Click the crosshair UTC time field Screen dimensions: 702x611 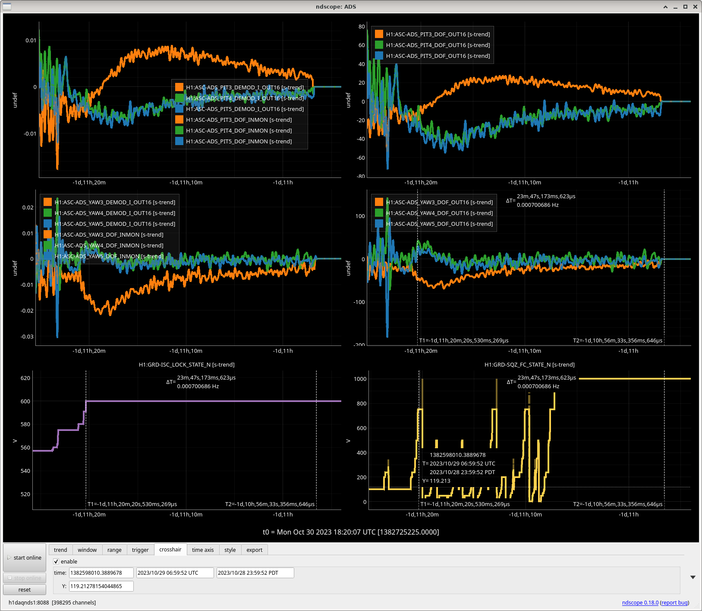pos(175,573)
